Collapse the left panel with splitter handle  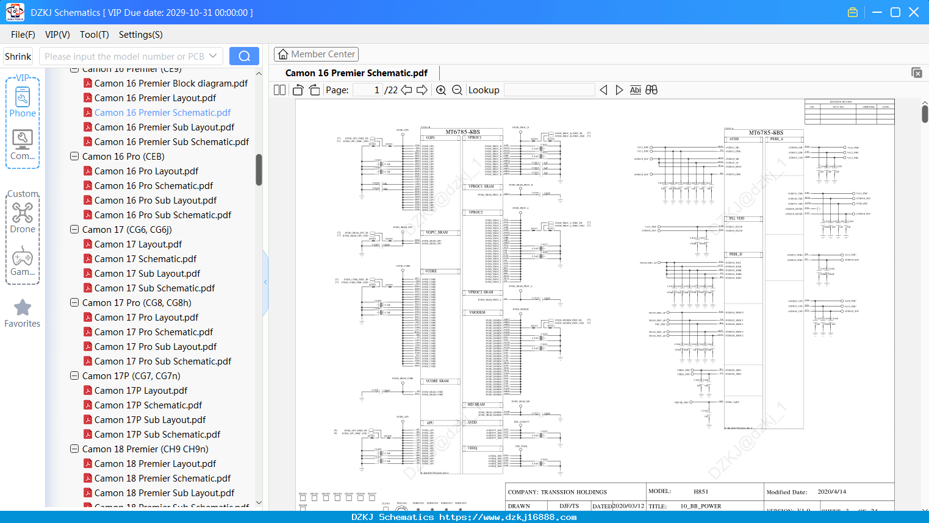pos(265,282)
